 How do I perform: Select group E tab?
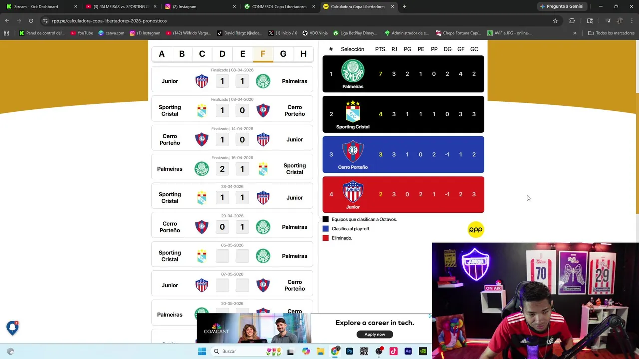click(x=243, y=54)
